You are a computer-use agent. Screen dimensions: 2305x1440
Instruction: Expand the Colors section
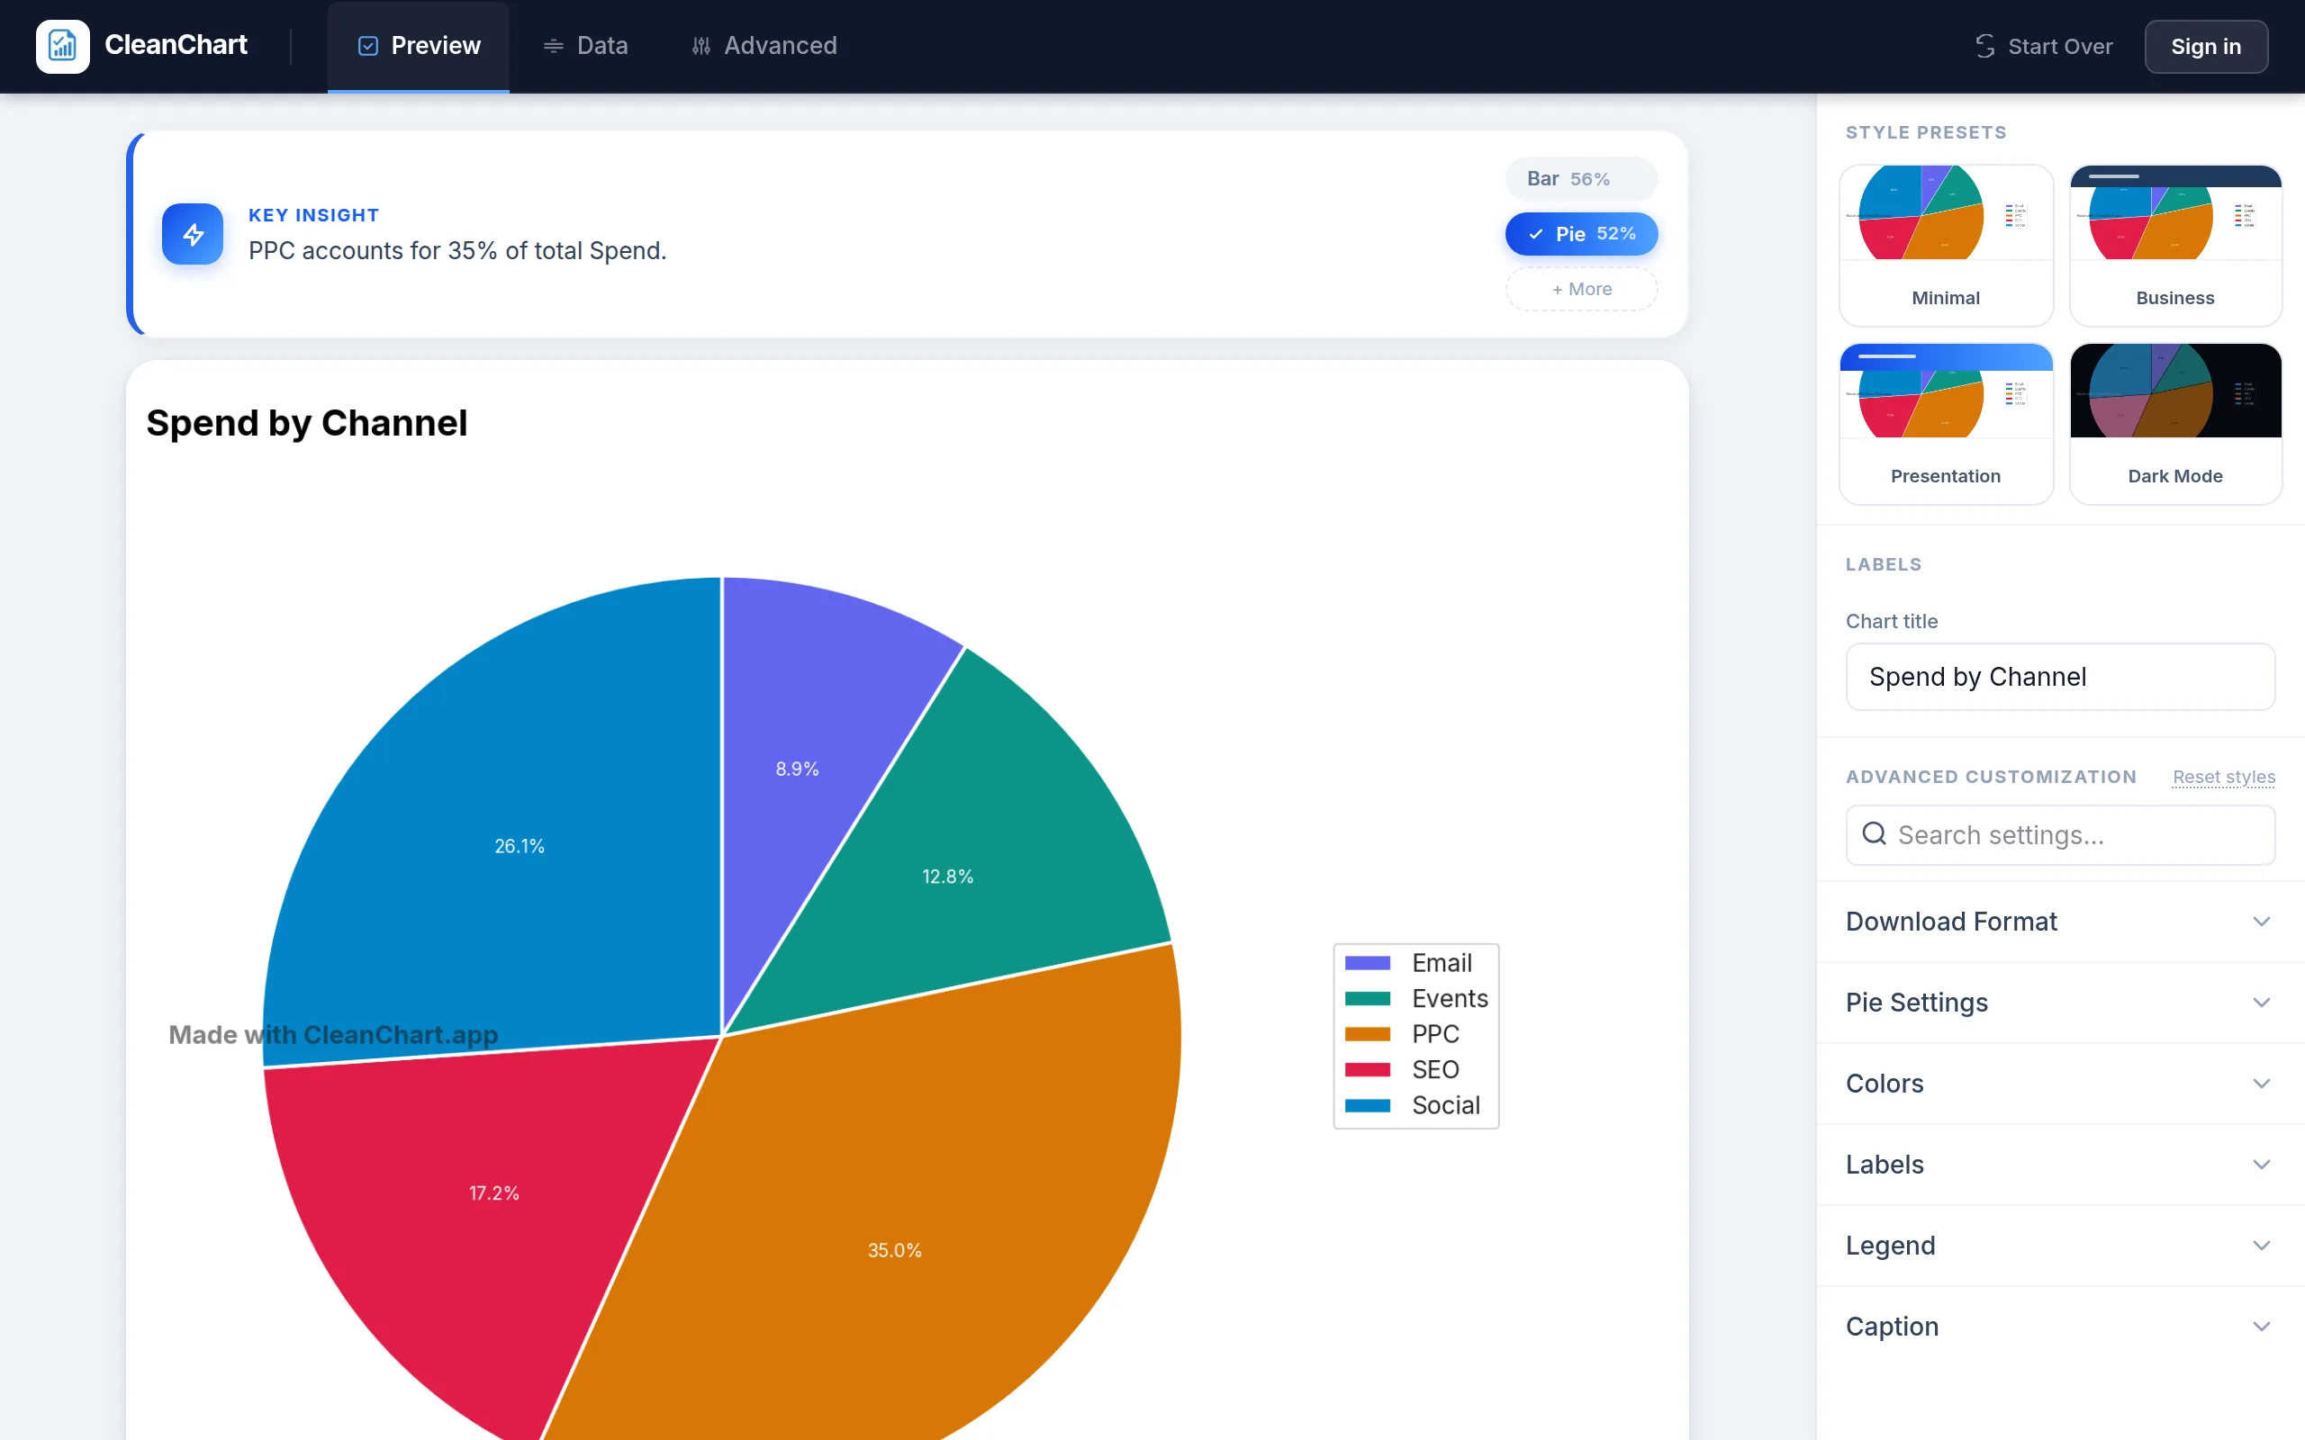pos(2060,1083)
